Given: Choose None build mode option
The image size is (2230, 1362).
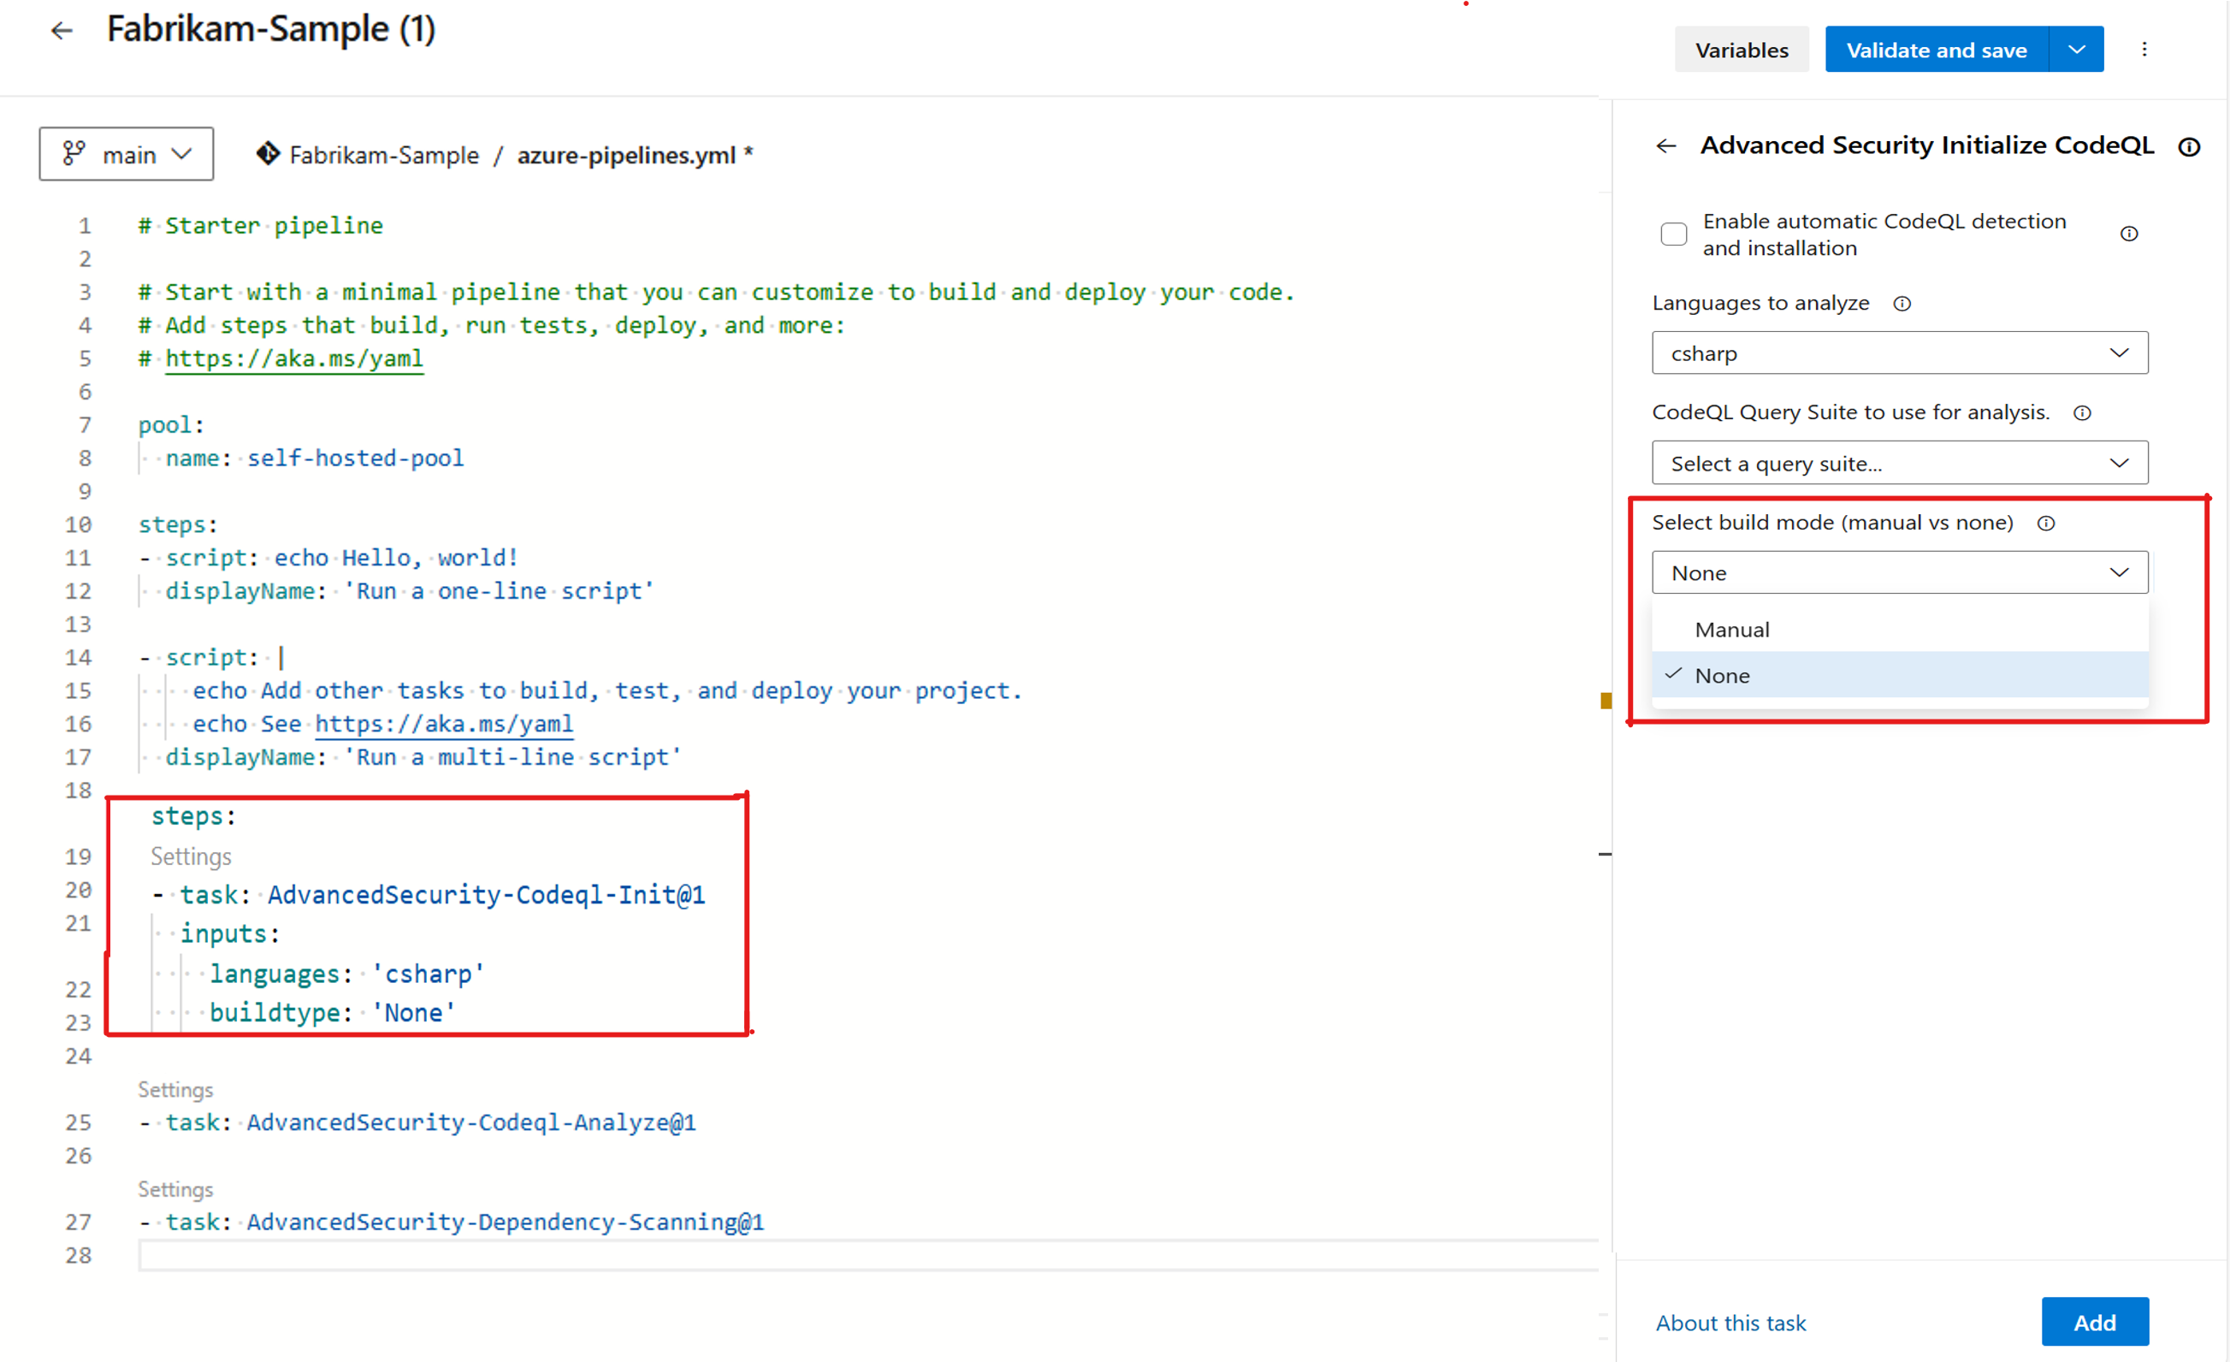Looking at the screenshot, I should pos(1900,676).
